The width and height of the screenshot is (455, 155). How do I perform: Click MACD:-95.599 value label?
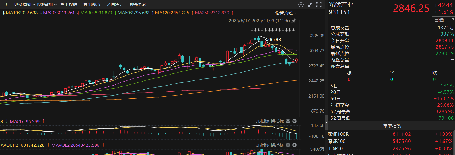pyautogui.click(x=25, y=121)
